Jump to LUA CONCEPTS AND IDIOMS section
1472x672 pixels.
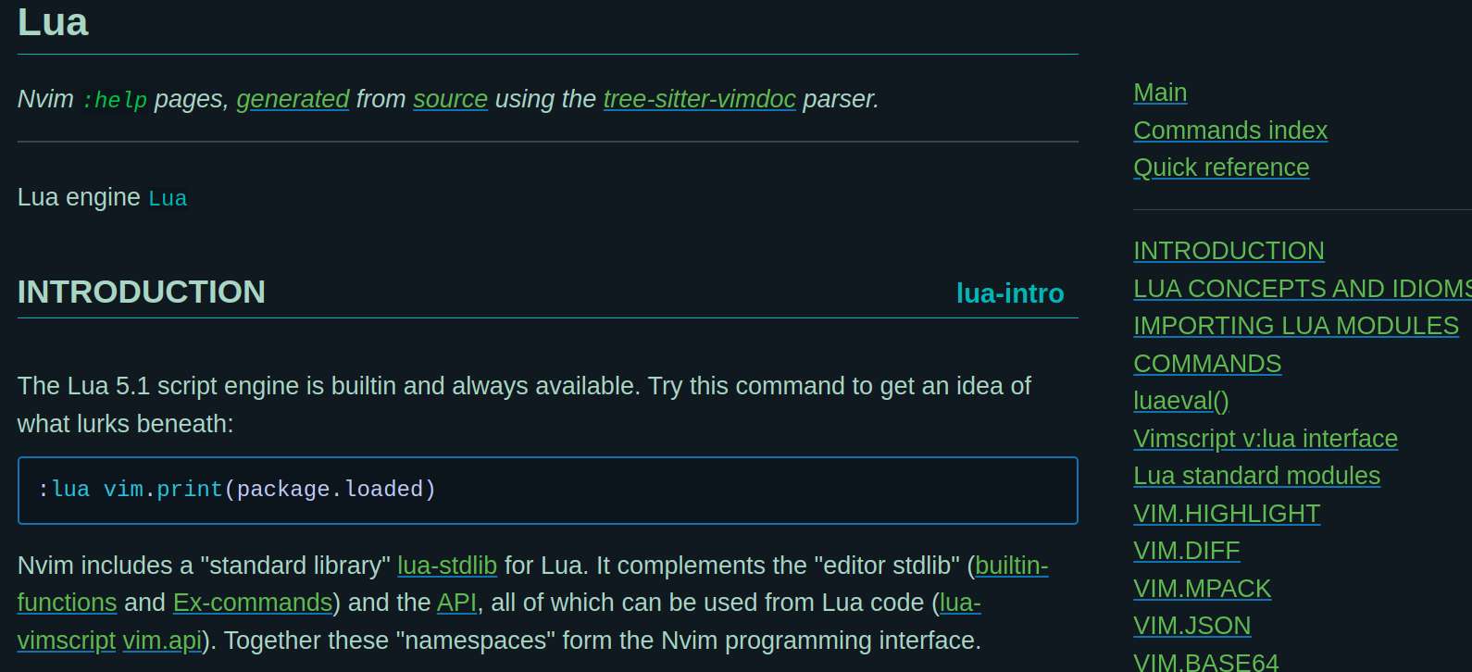coord(1303,289)
